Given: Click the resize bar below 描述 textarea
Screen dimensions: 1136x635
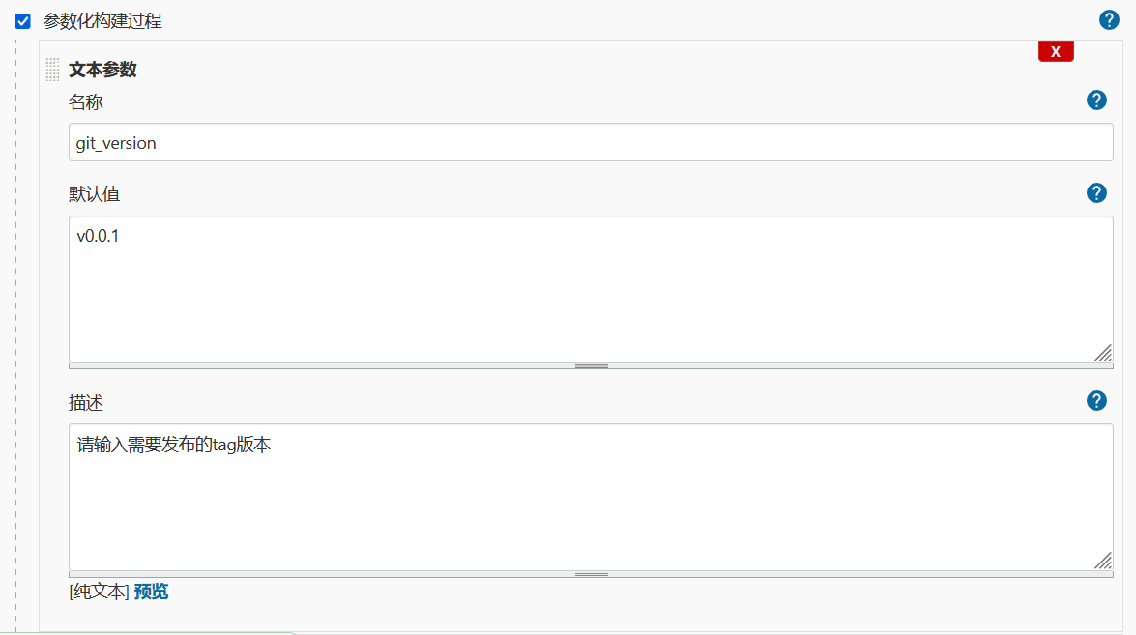Looking at the screenshot, I should [x=591, y=574].
